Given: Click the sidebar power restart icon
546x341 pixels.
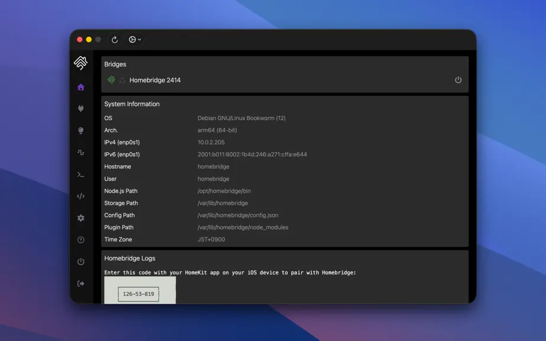Looking at the screenshot, I should tap(81, 262).
